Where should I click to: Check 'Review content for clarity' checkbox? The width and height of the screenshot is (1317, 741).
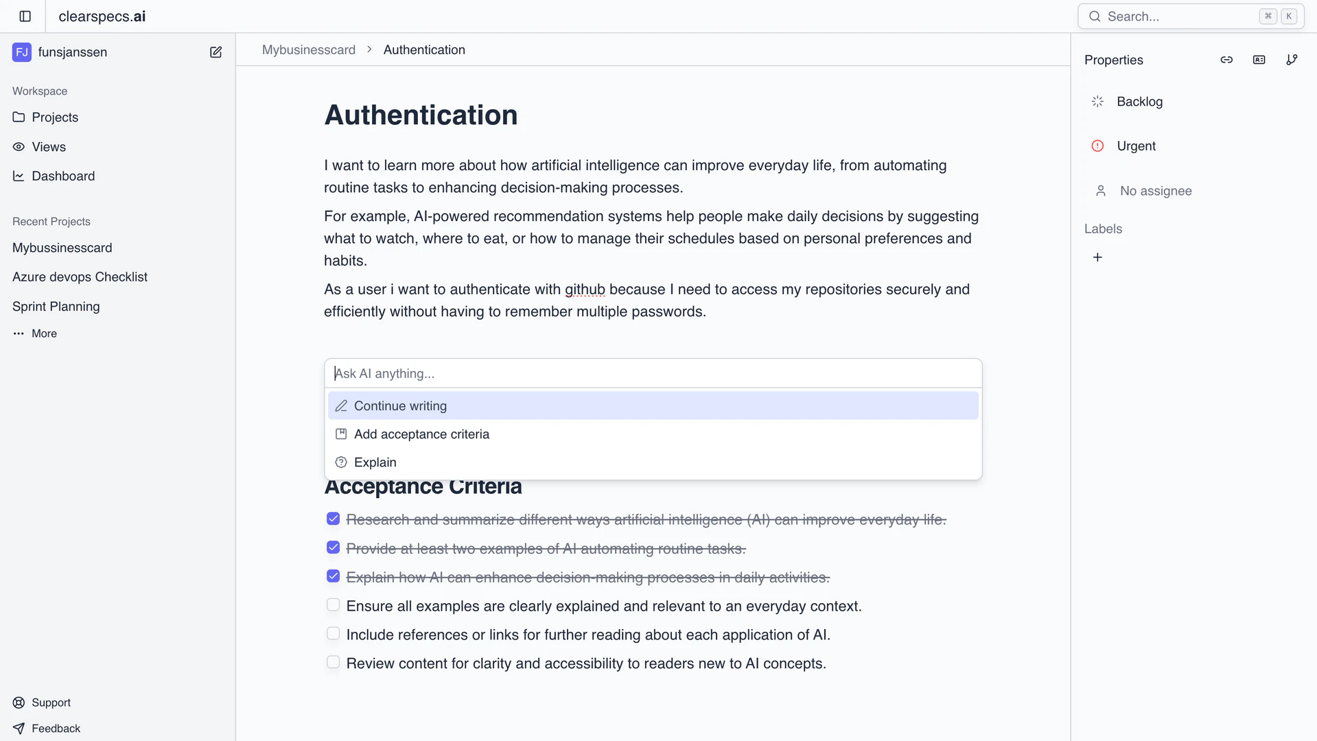pyautogui.click(x=333, y=663)
